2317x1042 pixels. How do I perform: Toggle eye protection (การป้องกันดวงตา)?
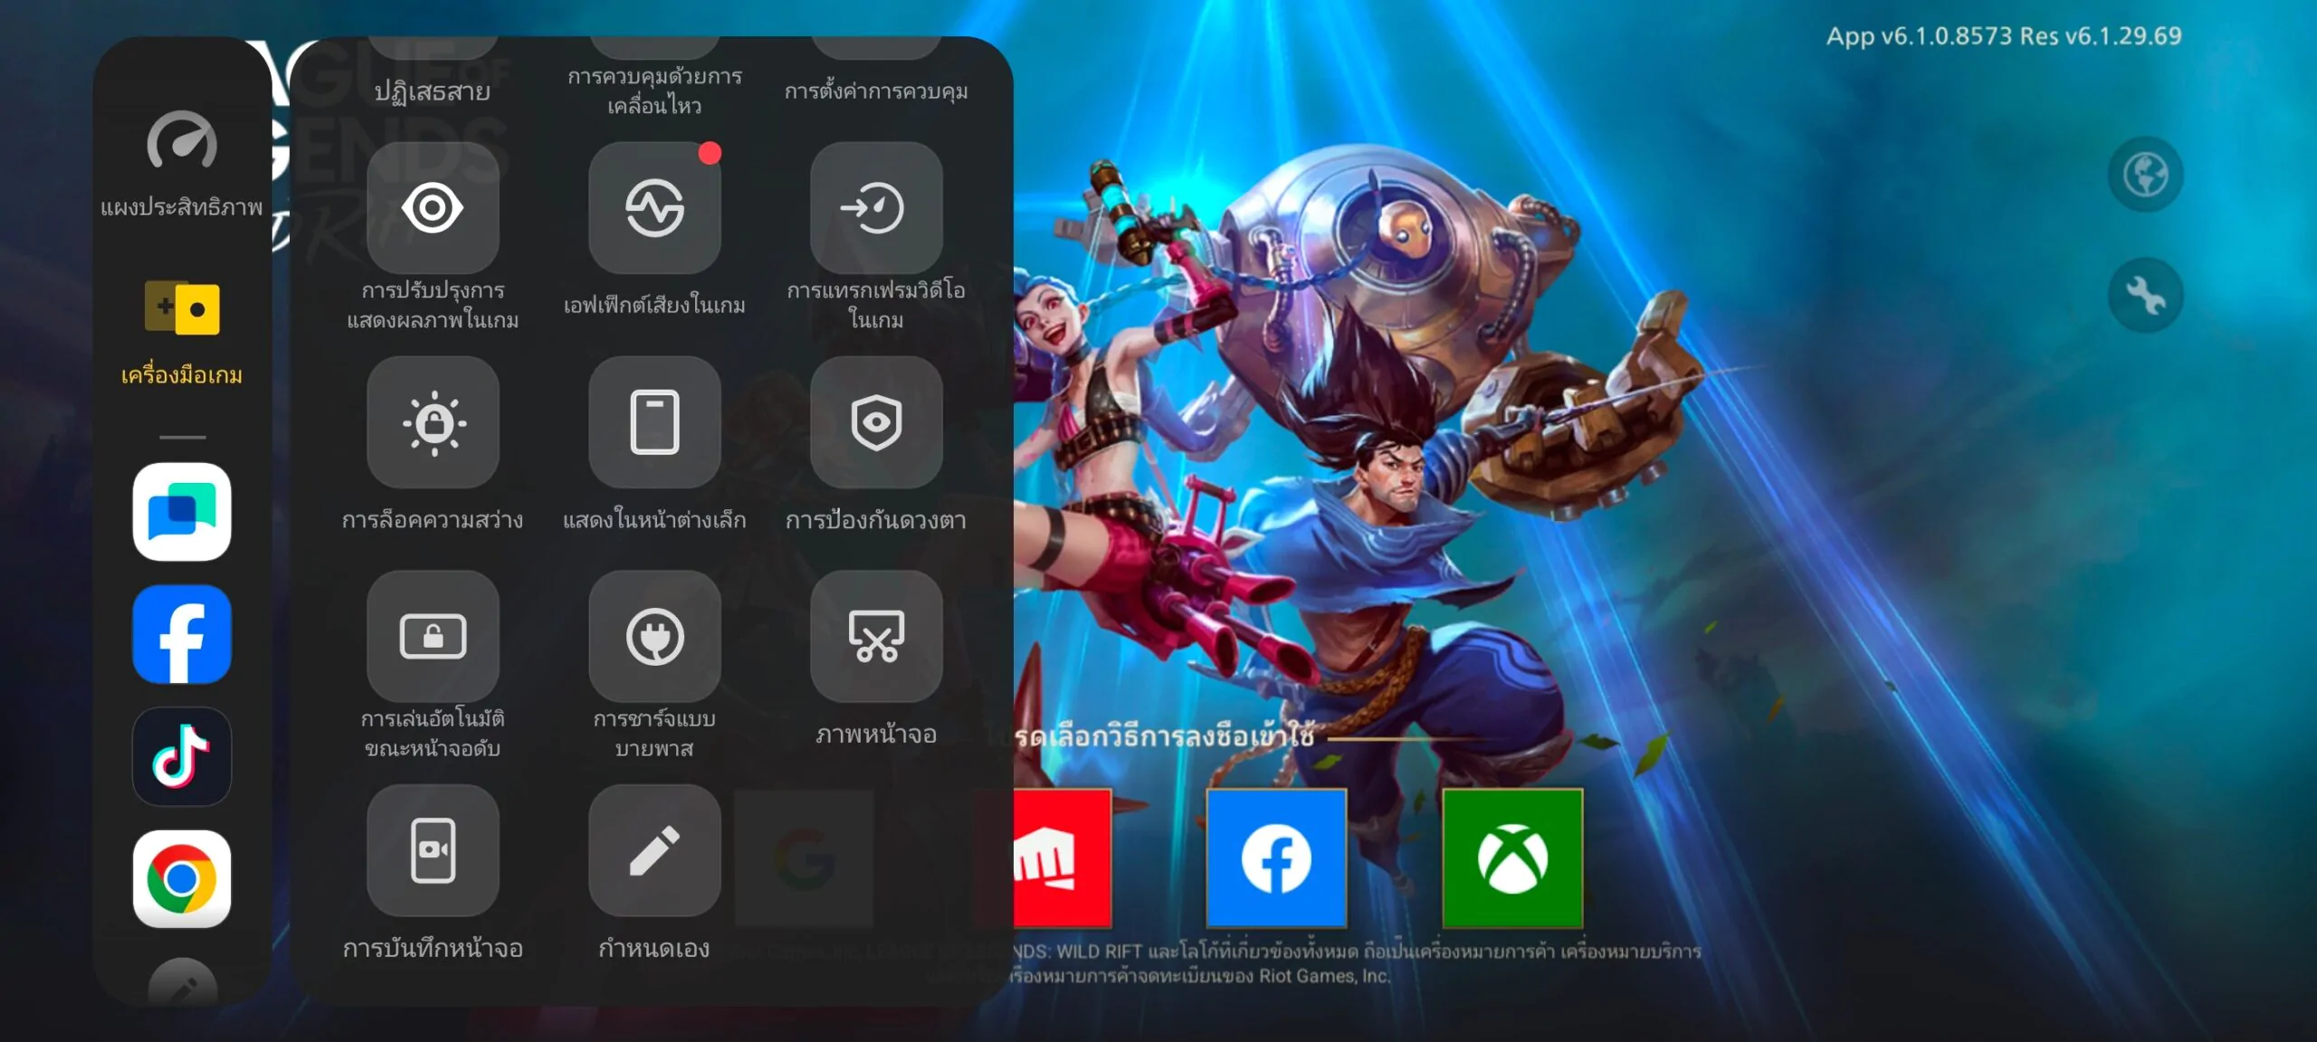pos(876,422)
